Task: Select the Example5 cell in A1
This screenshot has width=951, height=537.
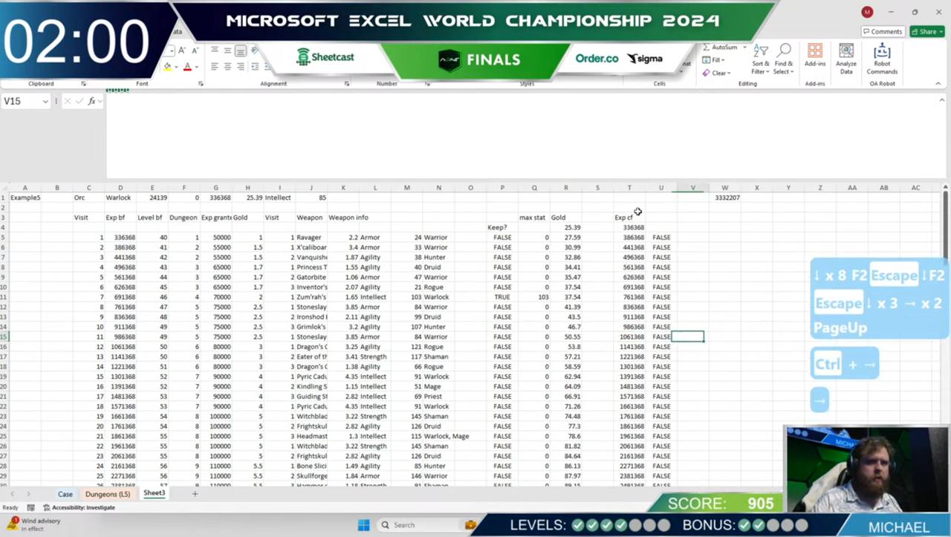Action: (25, 198)
